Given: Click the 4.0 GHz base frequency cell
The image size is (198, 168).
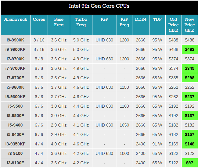Looking at the screenshot, I should tap(59, 144).
